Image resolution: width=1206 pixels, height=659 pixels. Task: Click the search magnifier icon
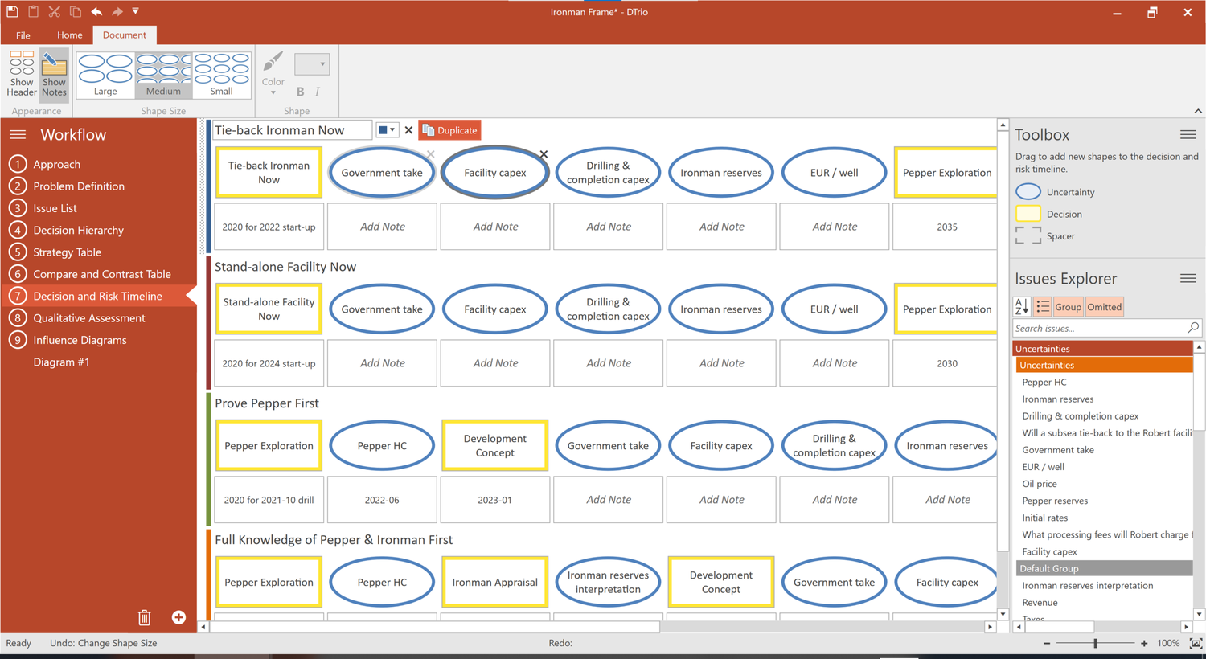point(1193,328)
